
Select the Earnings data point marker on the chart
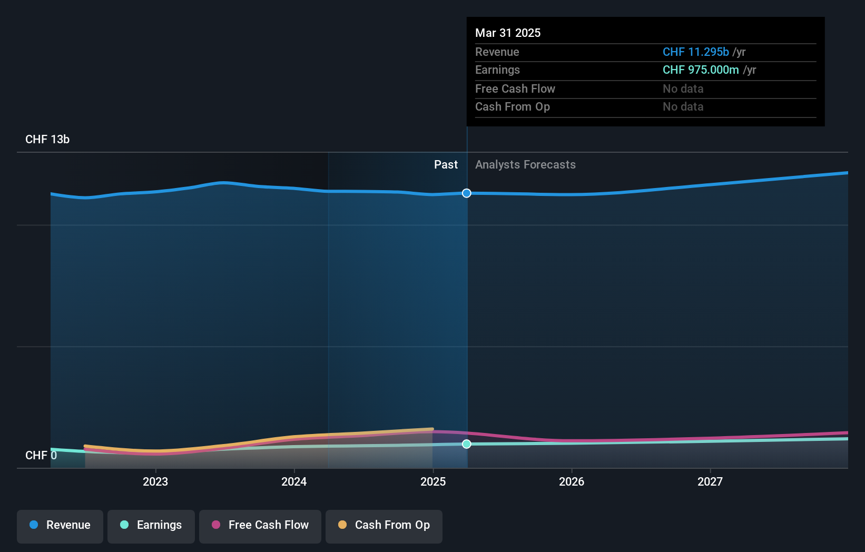[466, 444]
